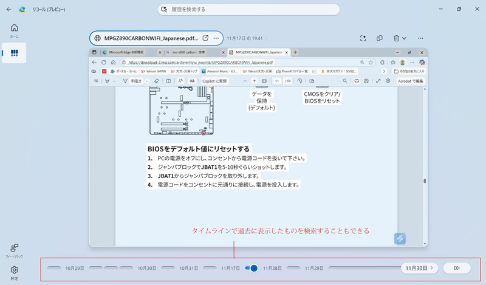This screenshot has height=285, width=486.
Task: Open the Recall Home page
Action: [x=14, y=31]
